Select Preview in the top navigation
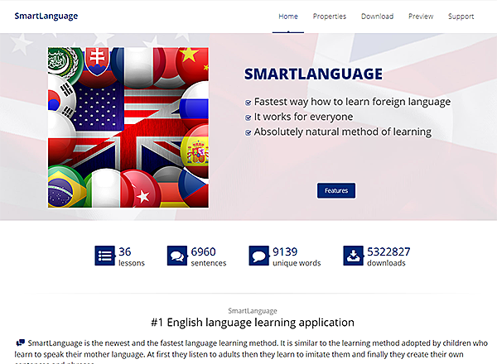Image resolution: width=497 pixels, height=364 pixels. pyautogui.click(x=421, y=16)
